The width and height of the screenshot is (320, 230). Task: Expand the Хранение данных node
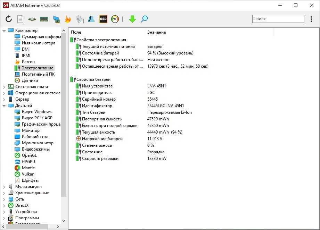coord(4,193)
